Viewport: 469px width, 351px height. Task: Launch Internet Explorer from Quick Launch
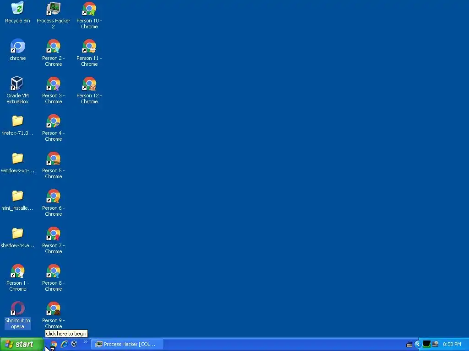64,344
